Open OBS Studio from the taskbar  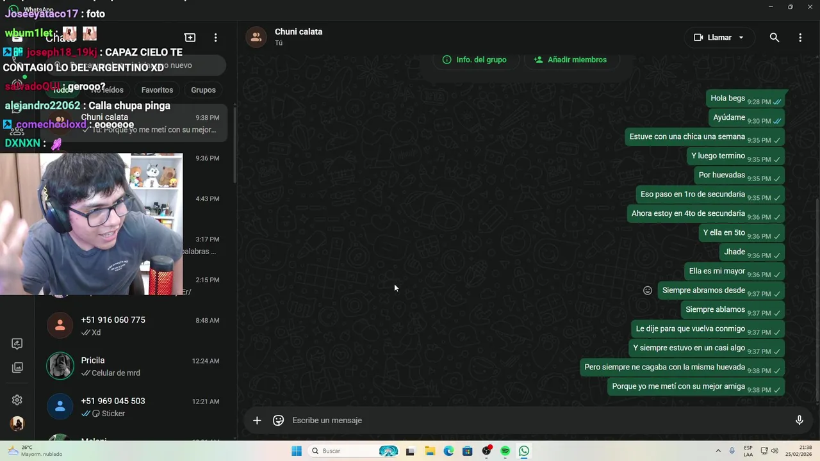tap(487, 451)
